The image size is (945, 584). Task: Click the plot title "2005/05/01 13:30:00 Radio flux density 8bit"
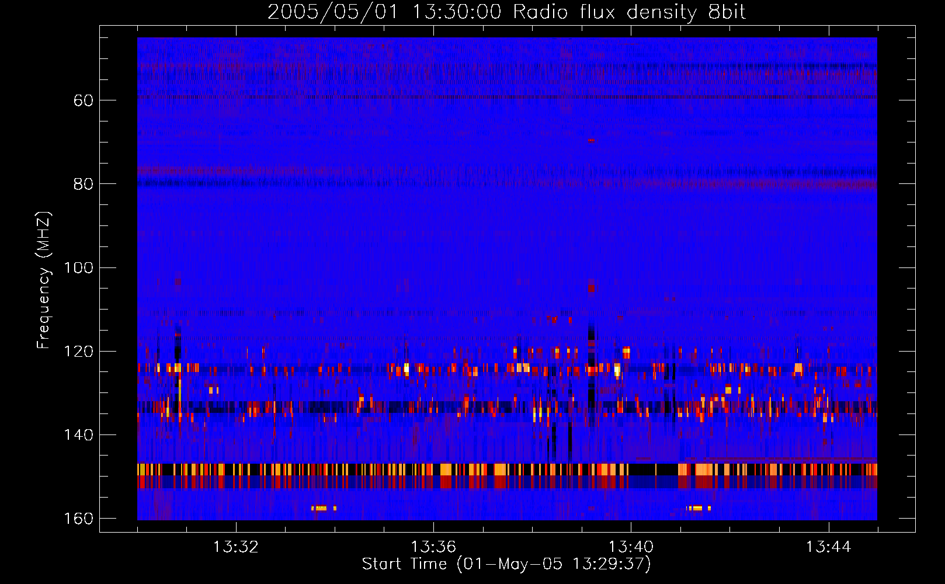point(506,12)
